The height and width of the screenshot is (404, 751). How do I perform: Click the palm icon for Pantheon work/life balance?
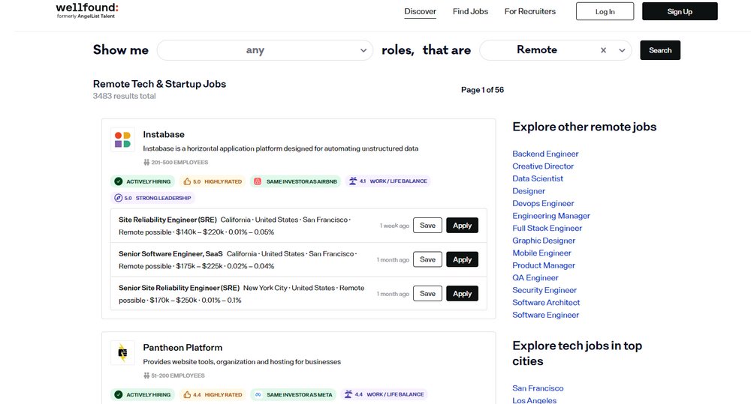(348, 394)
